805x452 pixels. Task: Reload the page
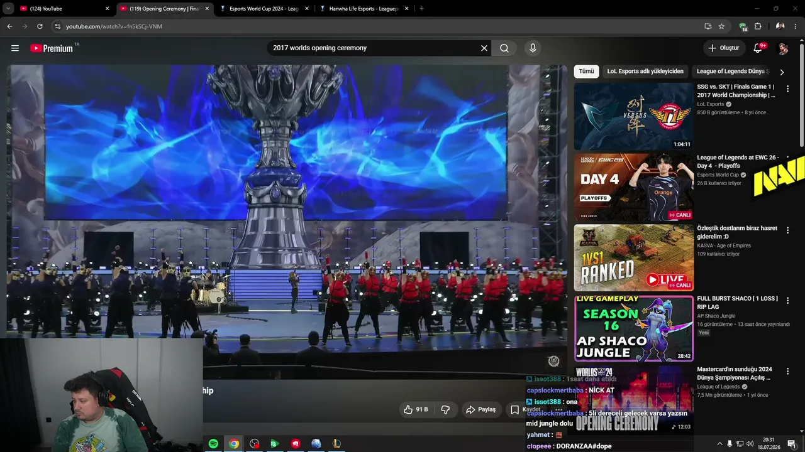(40, 26)
